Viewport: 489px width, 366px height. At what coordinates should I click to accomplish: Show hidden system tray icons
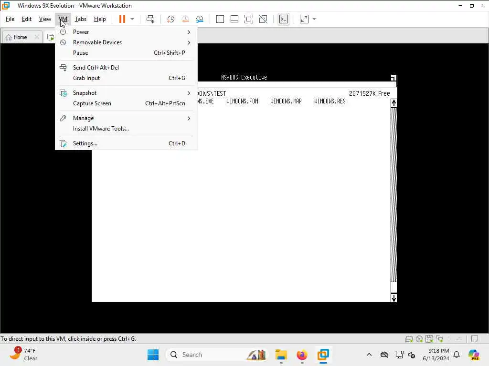point(369,355)
